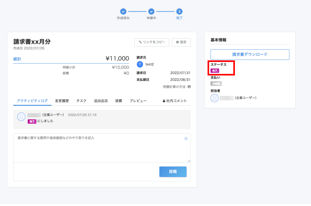Screen dimensions: 311x206
Task: Open the emoji picker in comment box
Action: 186,138
